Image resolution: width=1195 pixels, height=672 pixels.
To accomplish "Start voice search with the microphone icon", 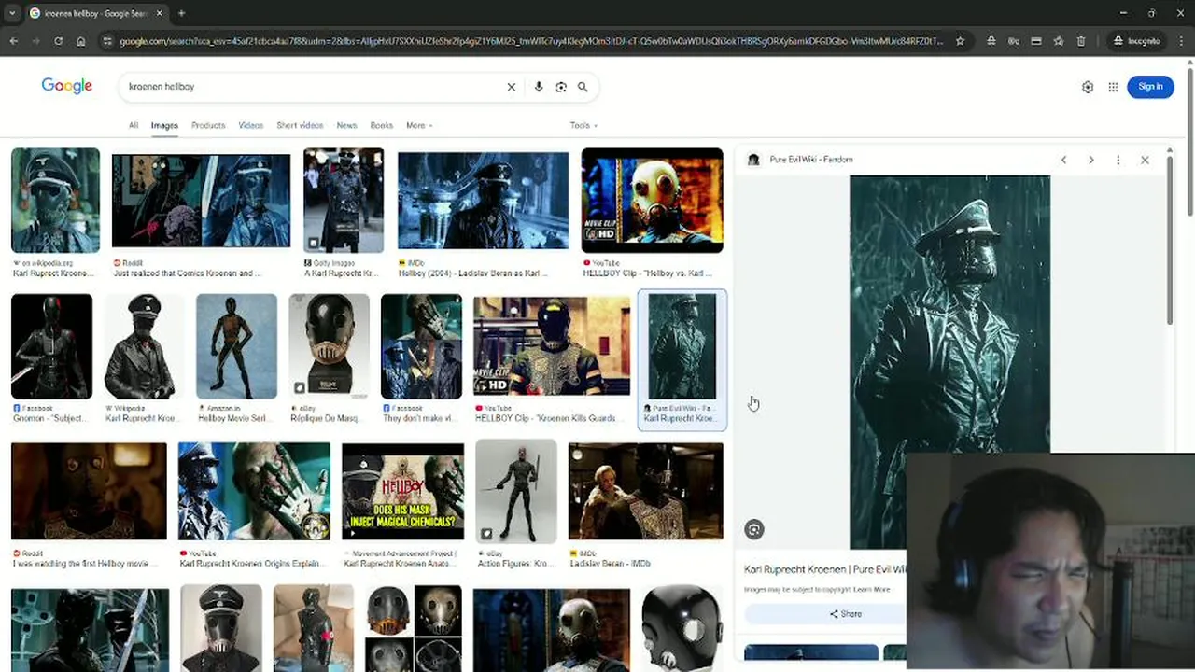I will coord(539,87).
